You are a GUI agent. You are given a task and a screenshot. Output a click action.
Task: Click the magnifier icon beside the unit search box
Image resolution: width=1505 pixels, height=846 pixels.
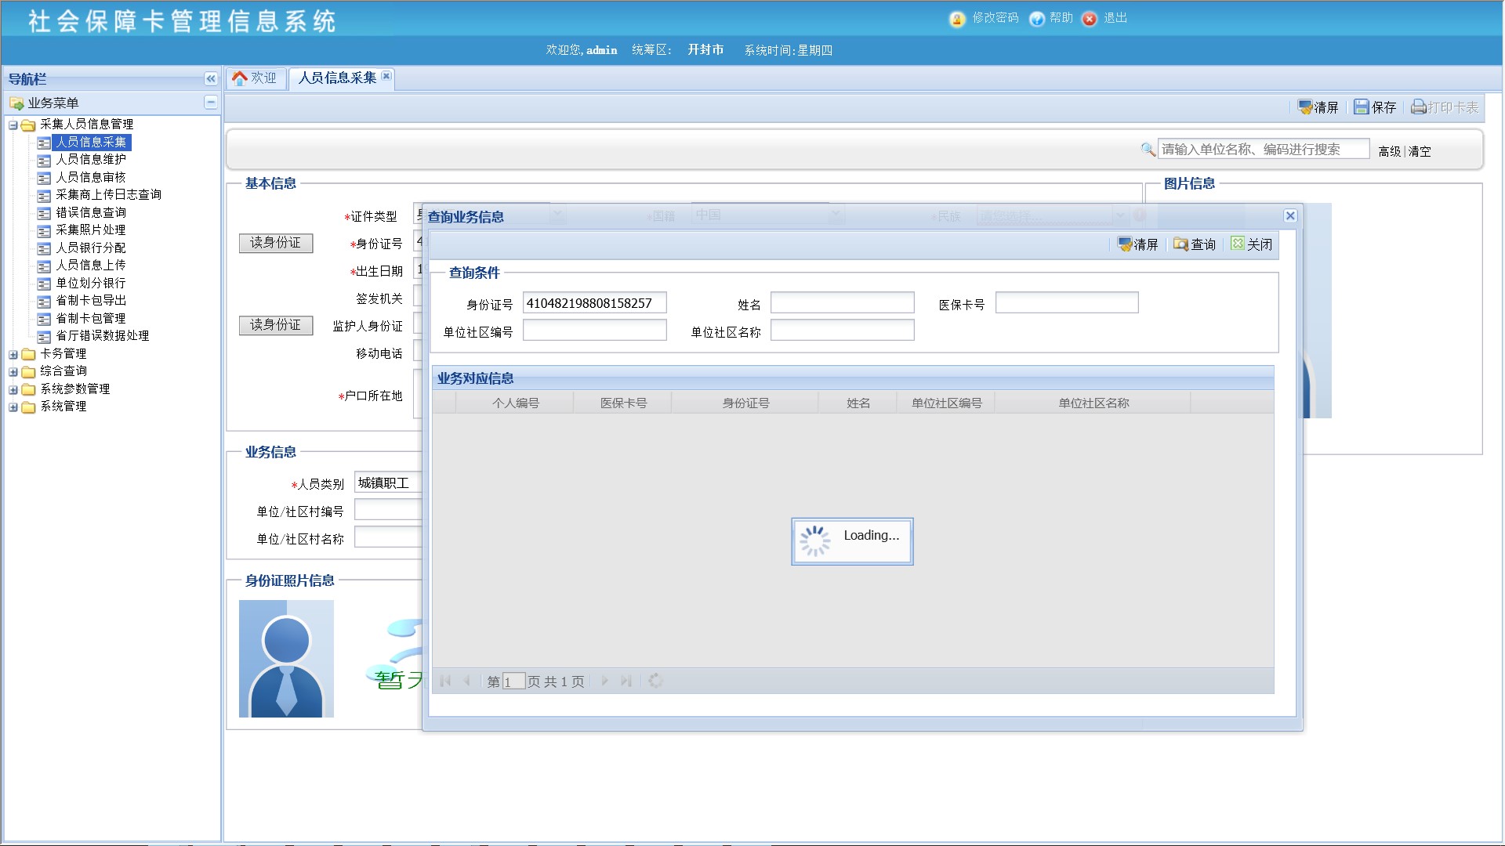1148,149
